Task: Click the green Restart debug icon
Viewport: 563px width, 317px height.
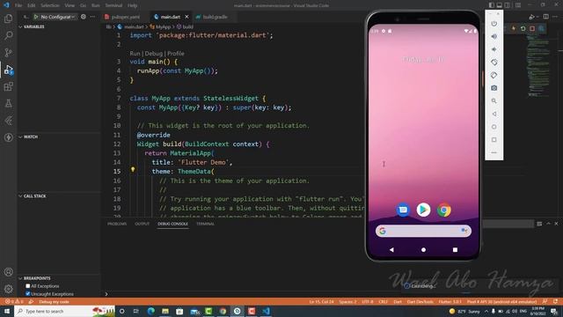Action: pos(523,28)
